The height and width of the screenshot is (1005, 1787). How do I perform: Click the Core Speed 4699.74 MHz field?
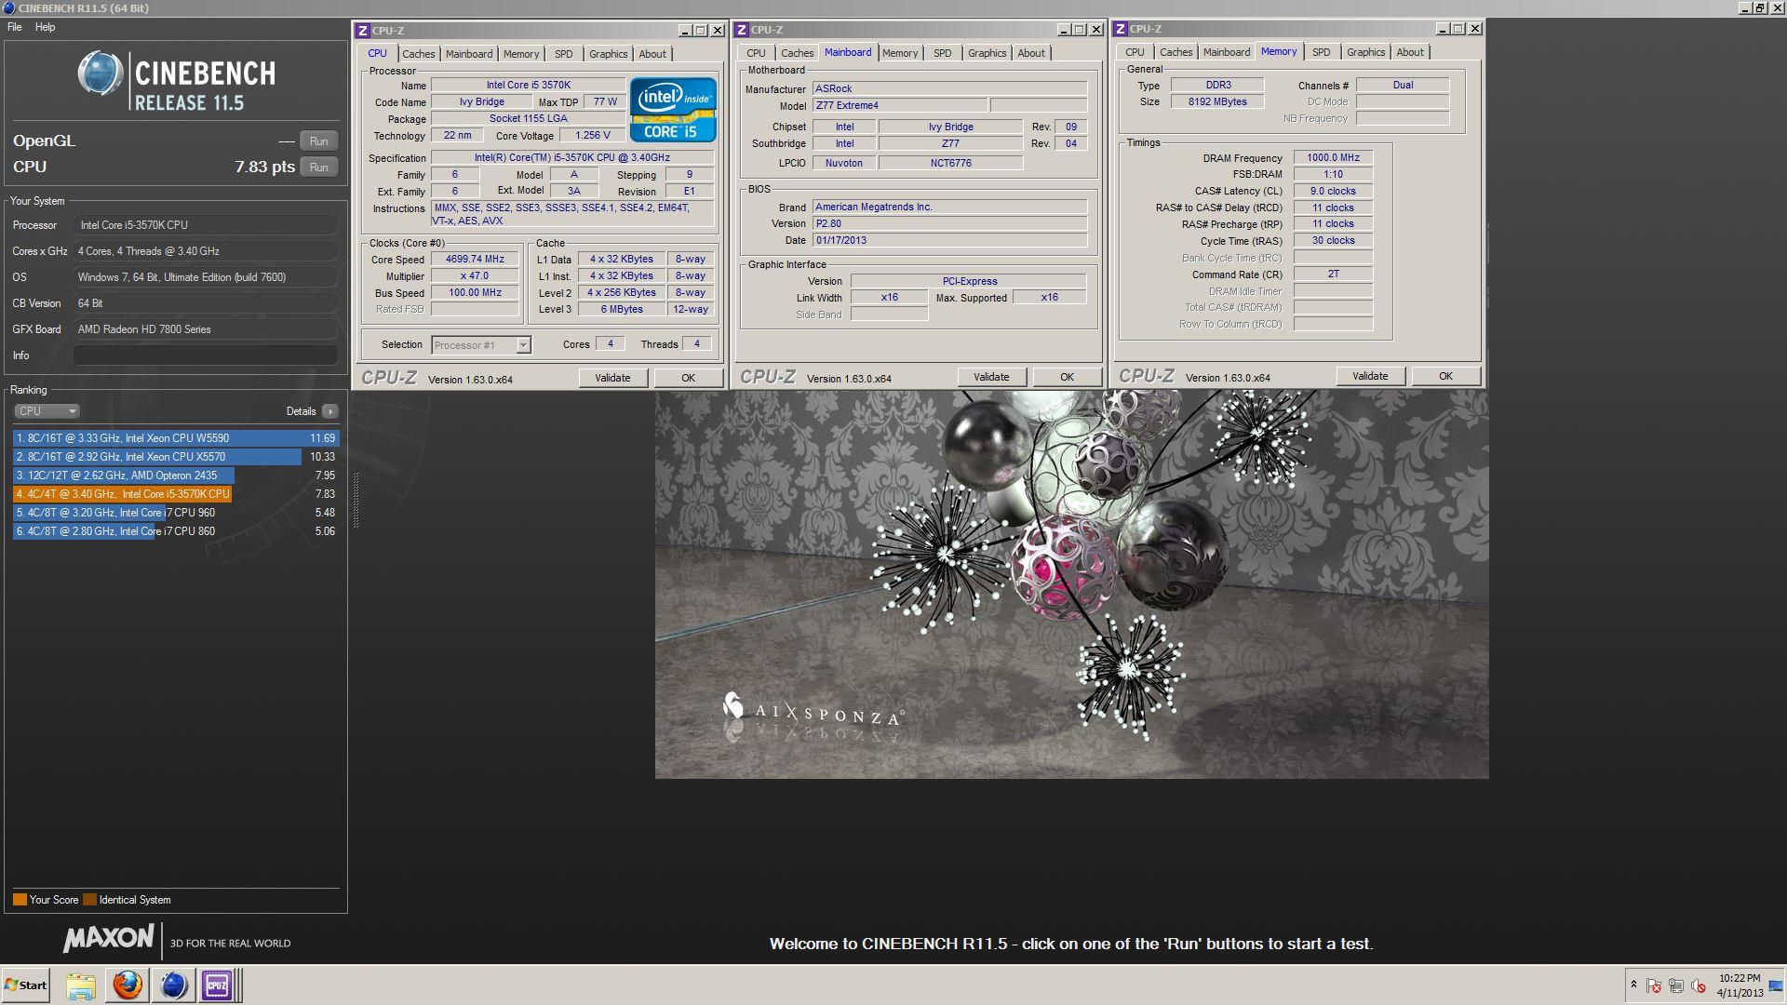click(x=475, y=260)
